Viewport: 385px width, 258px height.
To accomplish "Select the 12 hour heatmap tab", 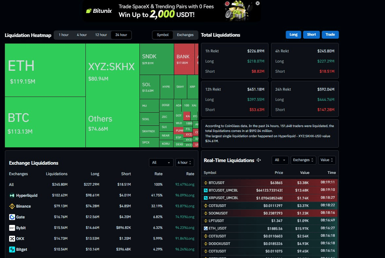I will pyautogui.click(x=101, y=35).
